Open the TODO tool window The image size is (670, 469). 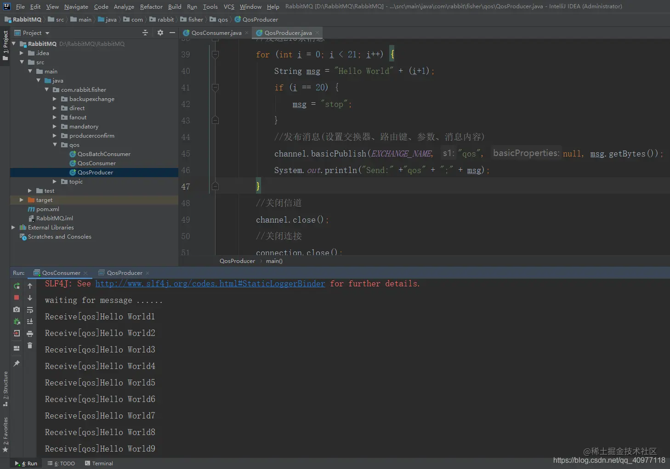(x=61, y=463)
